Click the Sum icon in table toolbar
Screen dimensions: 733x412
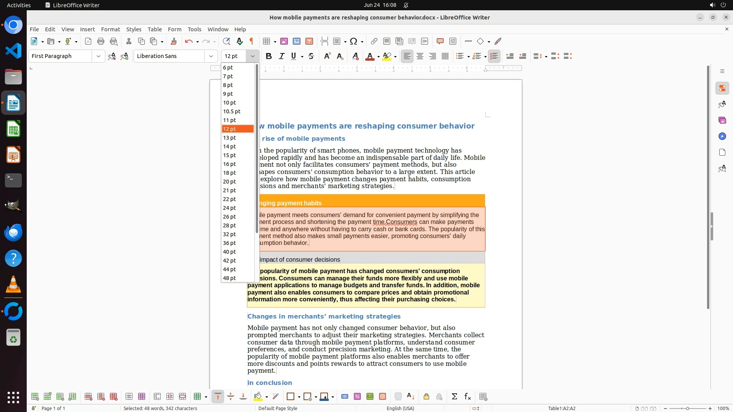454,397
